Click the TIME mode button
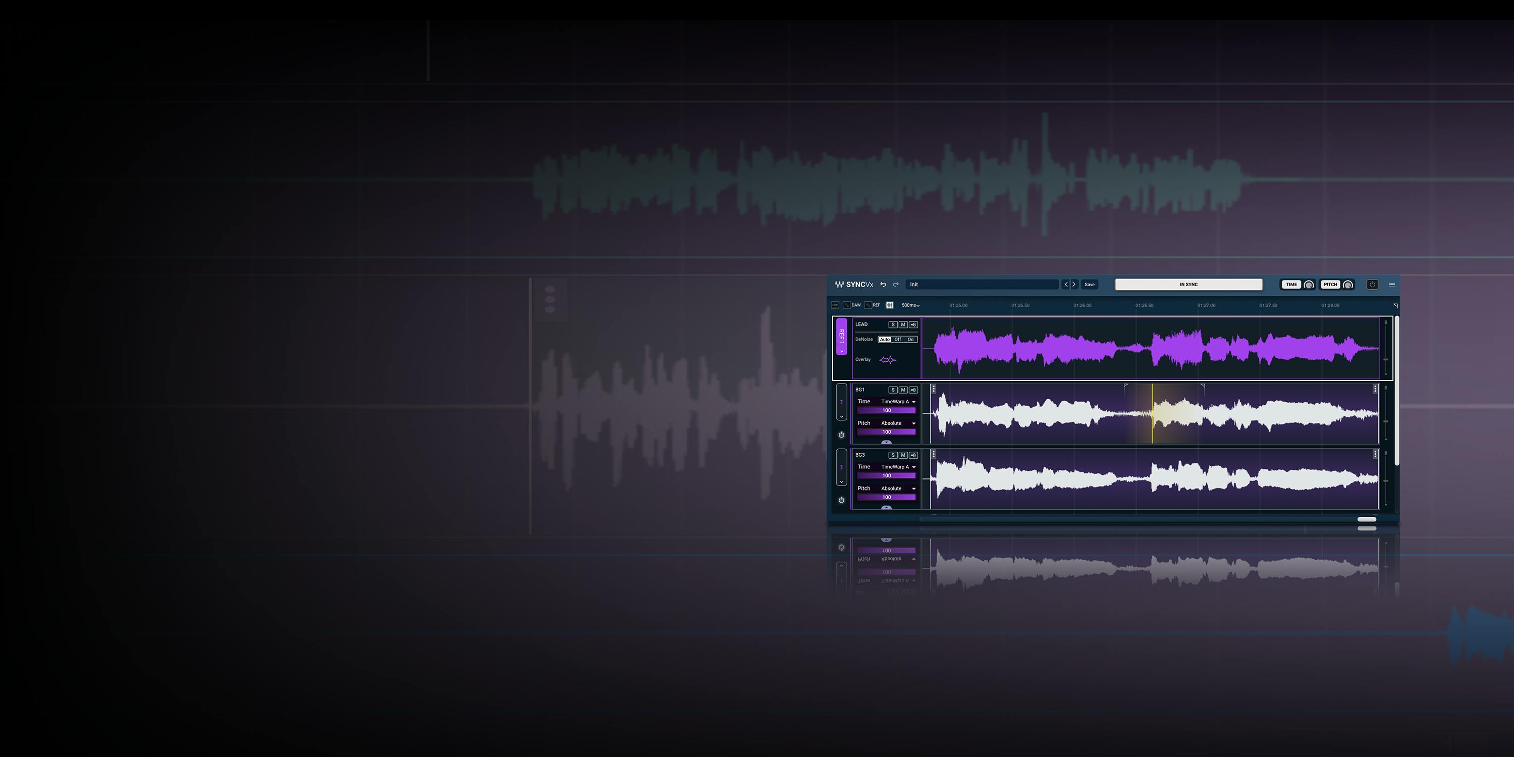This screenshot has height=757, width=1514. (1290, 285)
